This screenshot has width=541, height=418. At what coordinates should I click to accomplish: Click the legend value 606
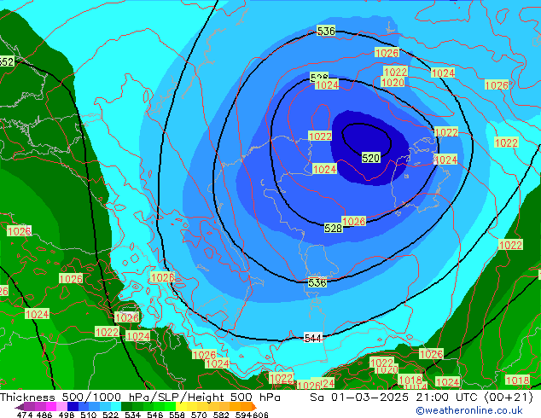[x=259, y=415]
